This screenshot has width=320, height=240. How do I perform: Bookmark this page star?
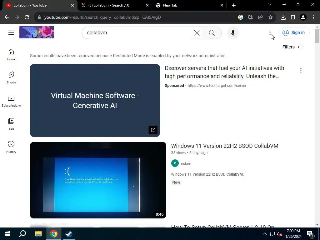pos(271,17)
